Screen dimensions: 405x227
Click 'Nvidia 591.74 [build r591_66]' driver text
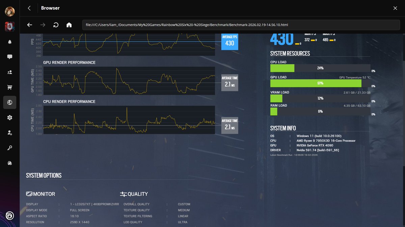318,150
